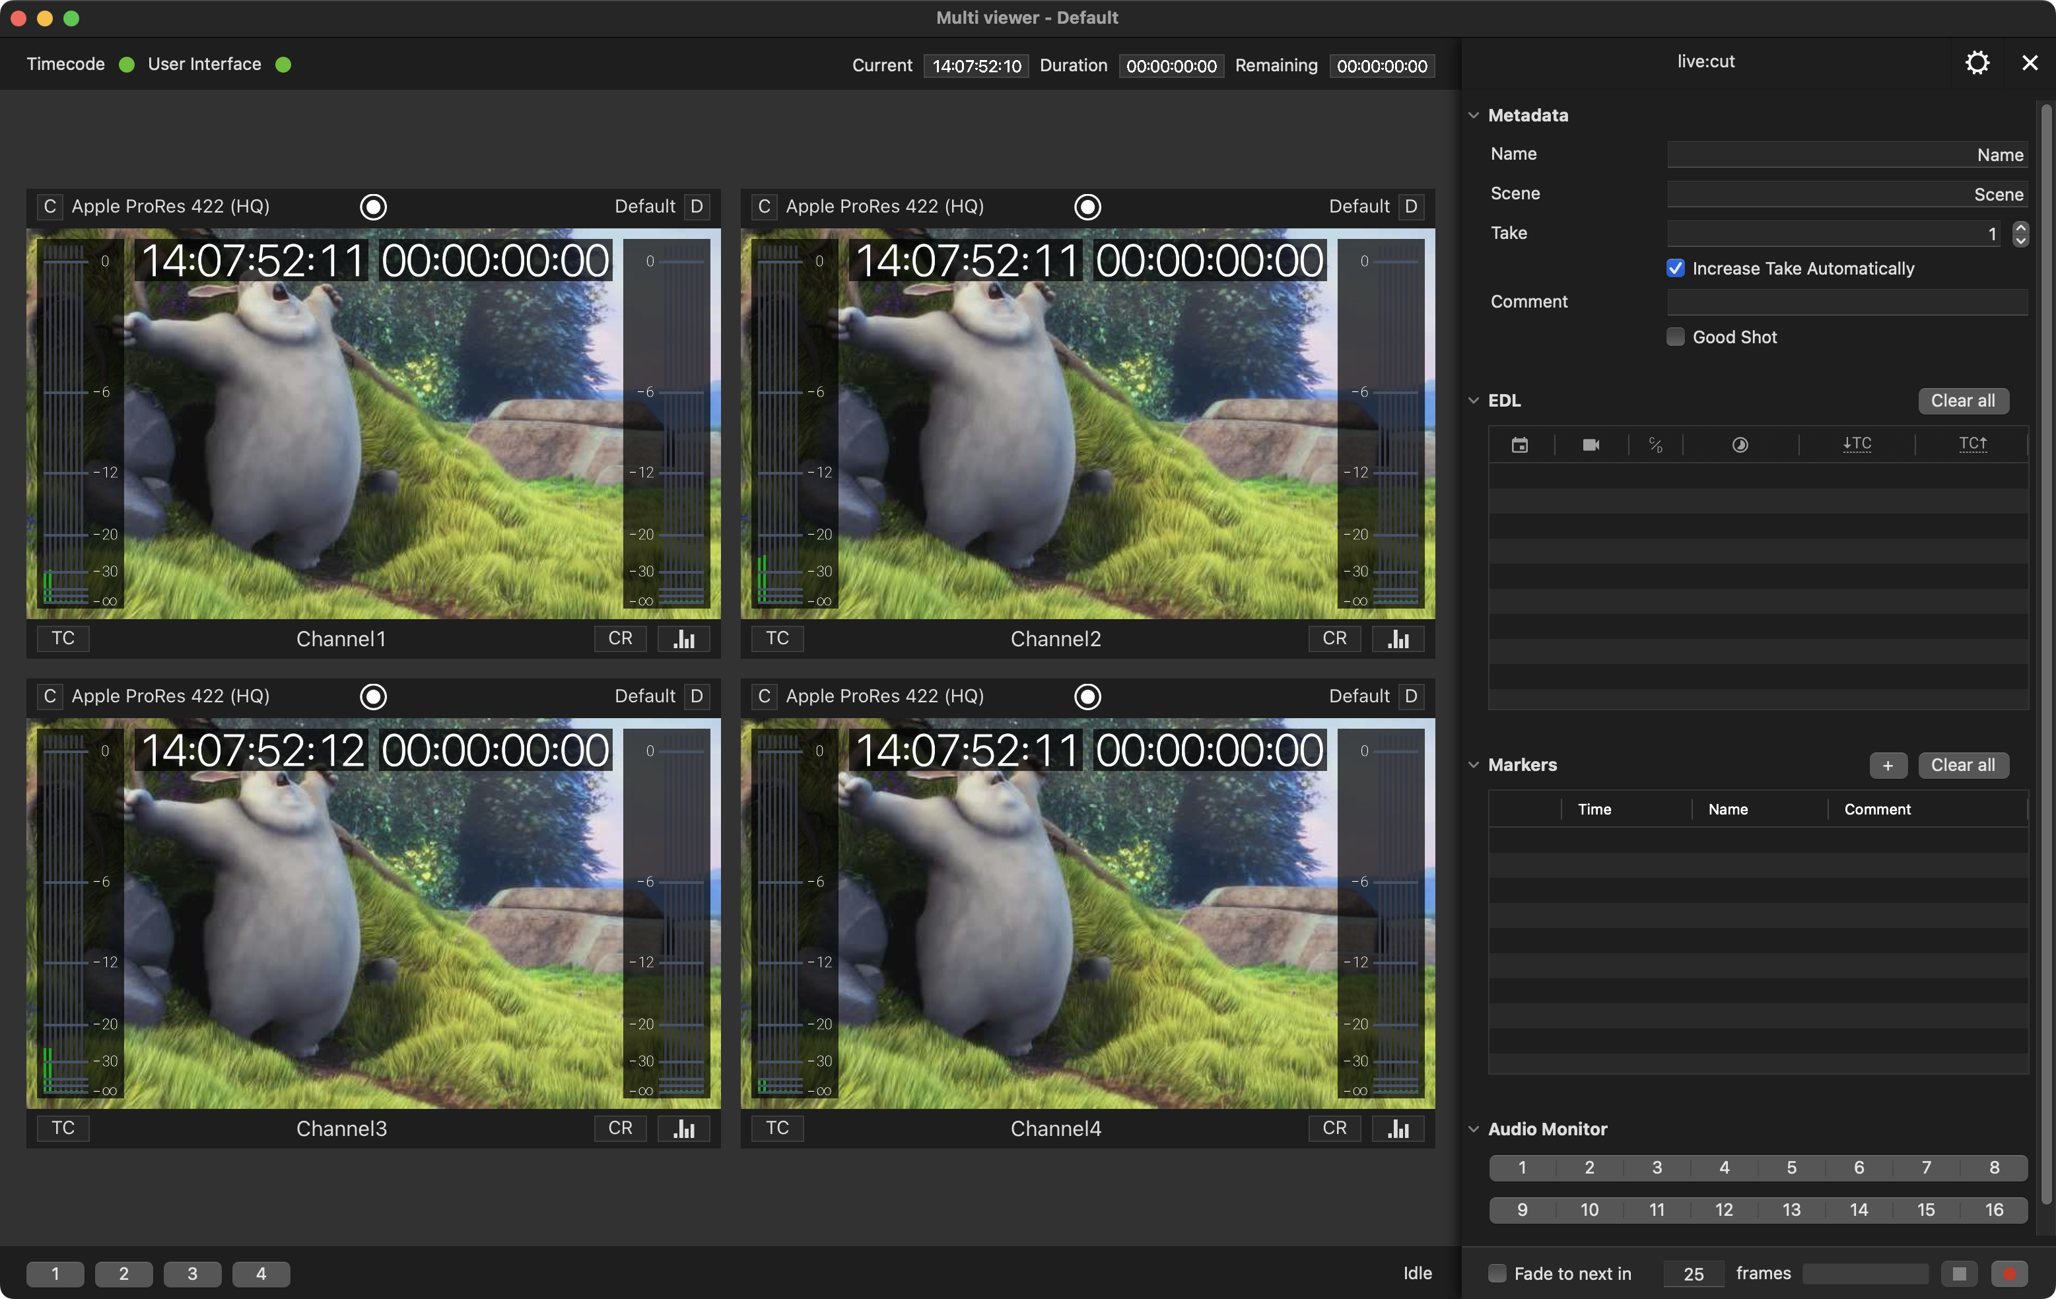Toggle CR button on Channel3
The width and height of the screenshot is (2056, 1299).
[x=620, y=1128]
